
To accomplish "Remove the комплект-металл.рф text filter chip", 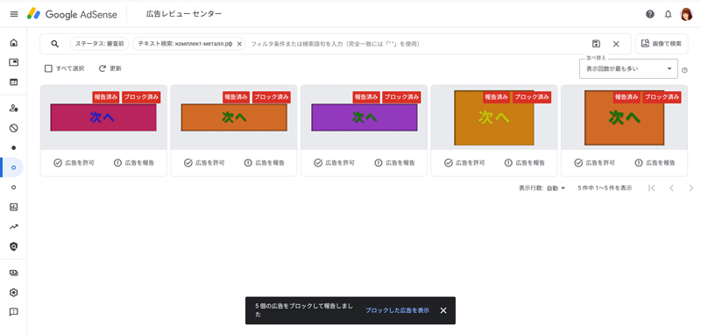I will [239, 44].
